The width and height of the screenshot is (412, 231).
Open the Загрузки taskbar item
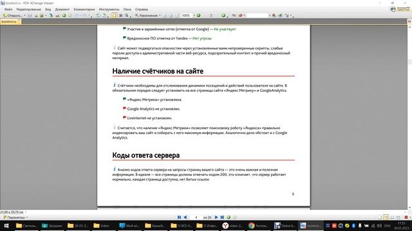tap(52, 225)
